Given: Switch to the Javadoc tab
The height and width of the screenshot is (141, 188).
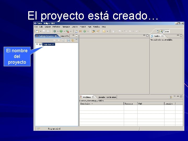Looking at the screenshot, I should (102, 97).
